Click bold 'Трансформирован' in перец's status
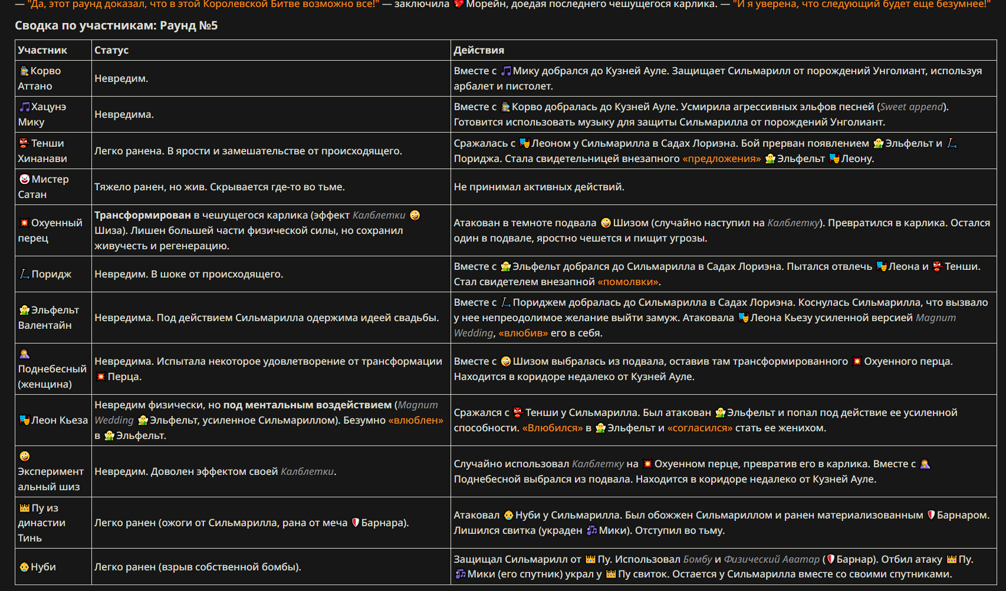 click(143, 215)
